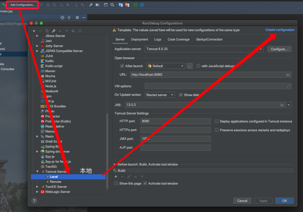Enable with JavaScript debugger checkbox

click(x=198, y=66)
